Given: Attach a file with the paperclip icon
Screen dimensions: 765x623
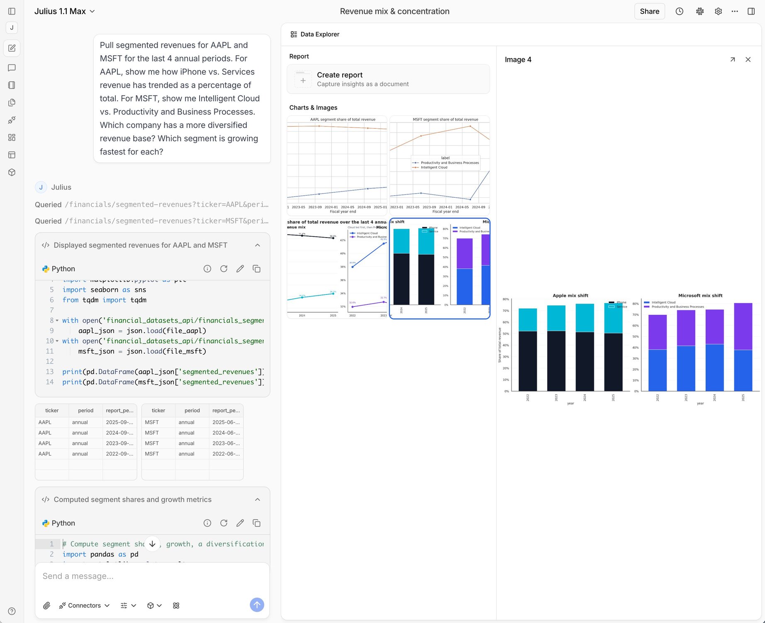Looking at the screenshot, I should point(46,605).
